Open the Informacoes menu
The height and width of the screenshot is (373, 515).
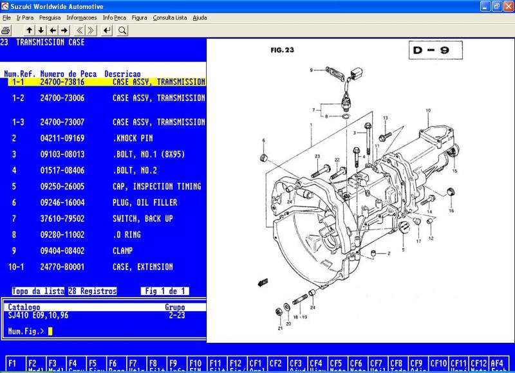point(82,18)
